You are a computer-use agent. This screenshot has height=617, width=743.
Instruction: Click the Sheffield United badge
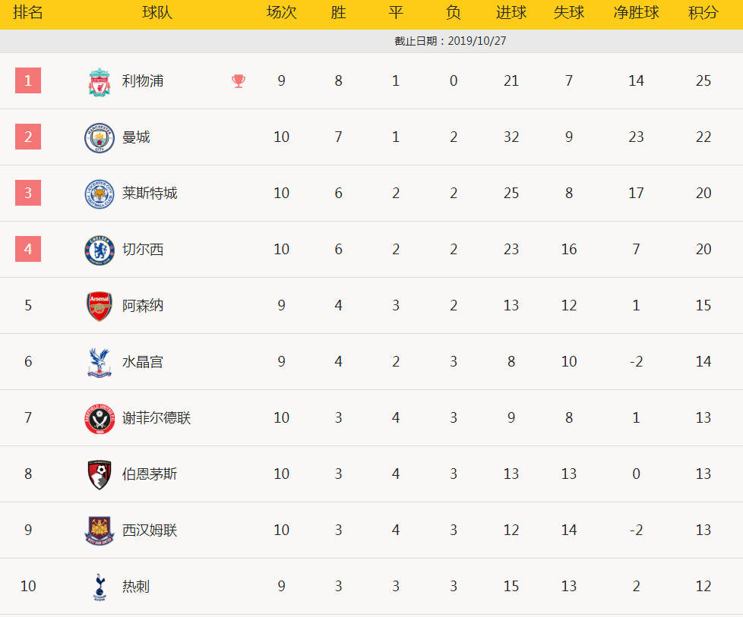(x=100, y=419)
